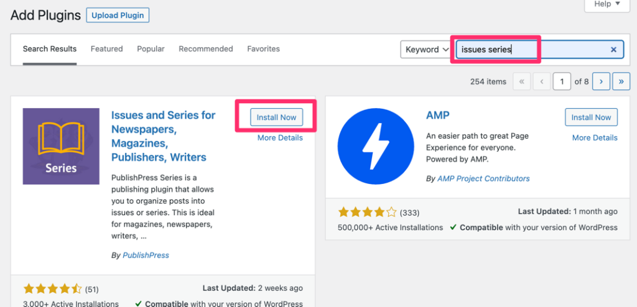637x307 pixels.
Task: Click the 'of 8' page total text
Action: pos(582,81)
